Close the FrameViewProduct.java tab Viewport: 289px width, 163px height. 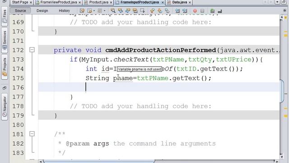click(79, 2)
